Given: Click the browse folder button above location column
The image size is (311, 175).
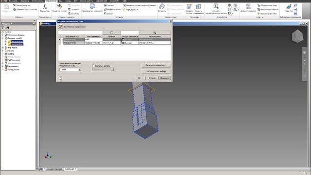Looking at the screenshot, I should 155,33.
